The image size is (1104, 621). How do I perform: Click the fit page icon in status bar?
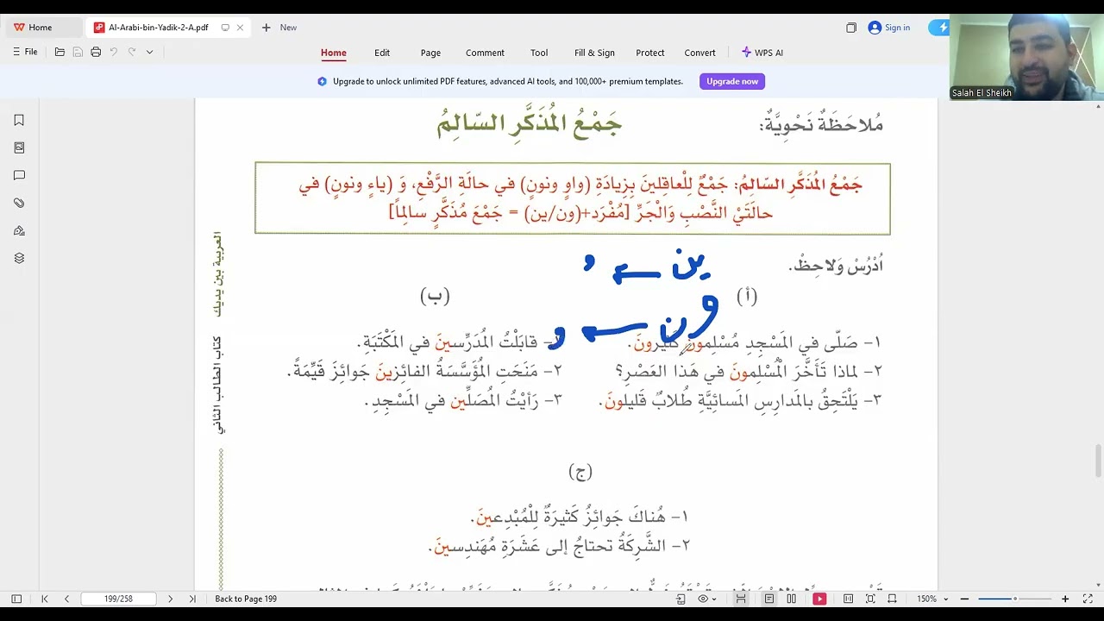coord(870,599)
